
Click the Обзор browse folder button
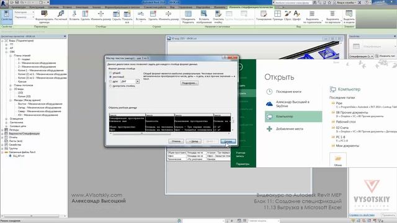[338, 160]
